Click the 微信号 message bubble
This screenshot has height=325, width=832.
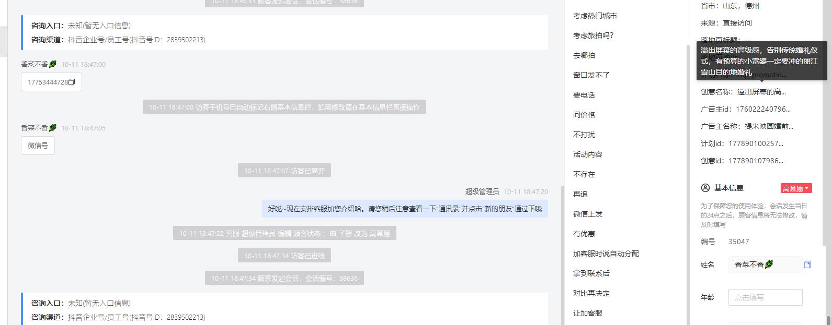(38, 146)
